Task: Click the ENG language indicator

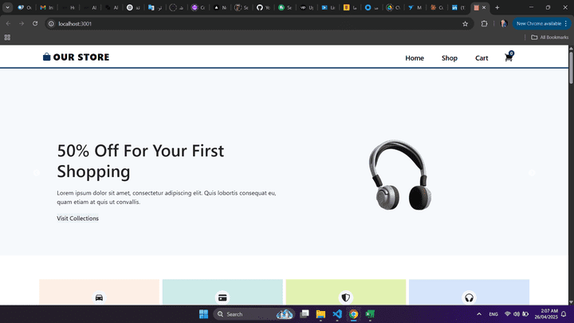Action: point(493,314)
